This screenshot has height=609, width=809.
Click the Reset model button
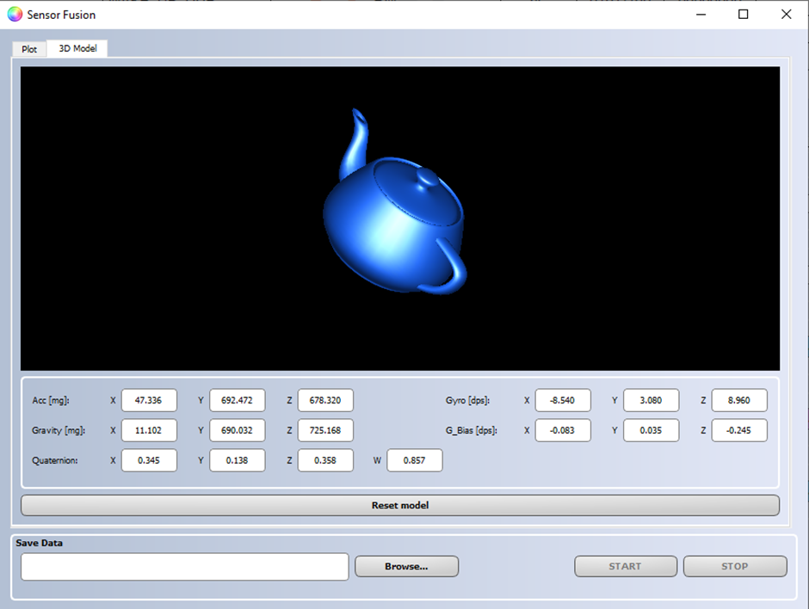[x=400, y=506]
